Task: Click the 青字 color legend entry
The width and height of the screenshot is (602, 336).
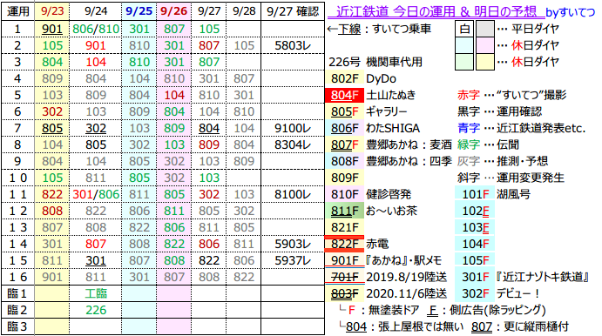Action: tap(469, 128)
